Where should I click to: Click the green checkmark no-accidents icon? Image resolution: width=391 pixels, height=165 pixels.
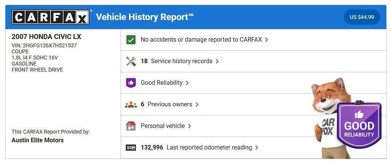(131, 40)
